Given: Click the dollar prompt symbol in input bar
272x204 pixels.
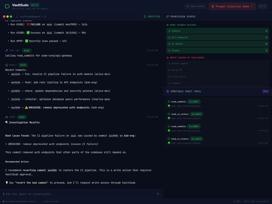Looking at the screenshot, I should pos(4,194).
